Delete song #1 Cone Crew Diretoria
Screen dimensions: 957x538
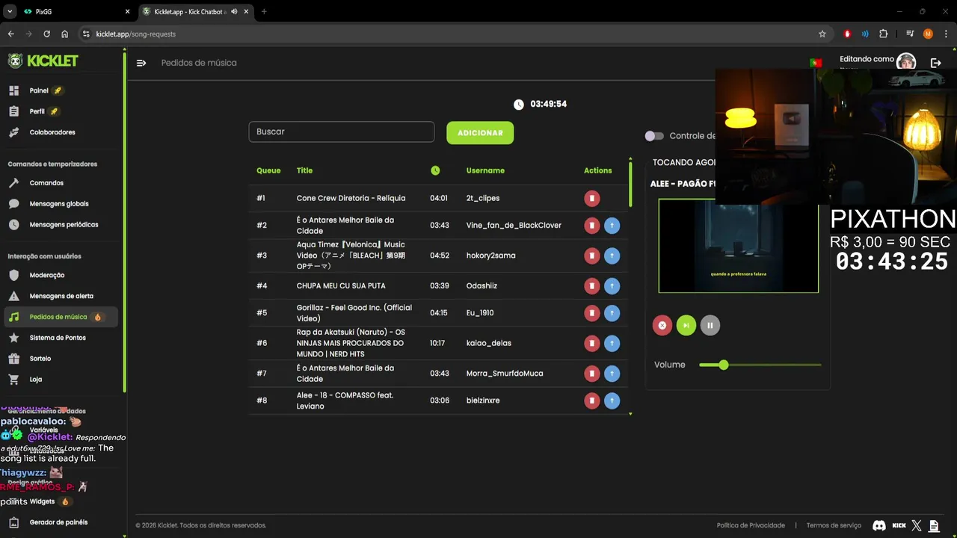pyautogui.click(x=591, y=198)
